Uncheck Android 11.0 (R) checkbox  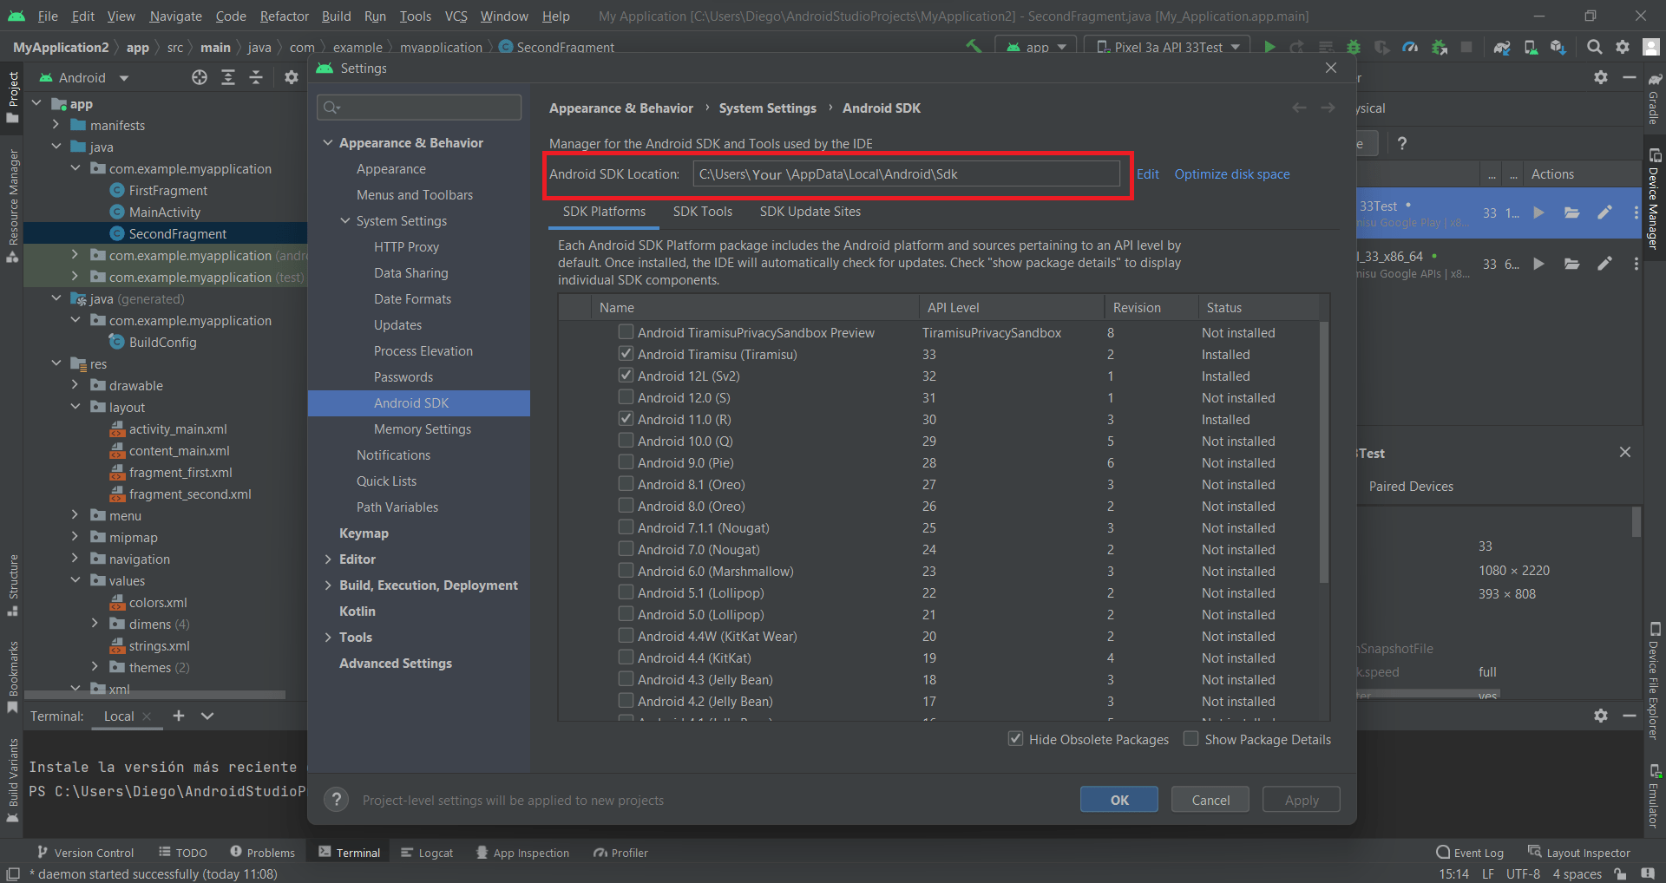click(x=626, y=419)
